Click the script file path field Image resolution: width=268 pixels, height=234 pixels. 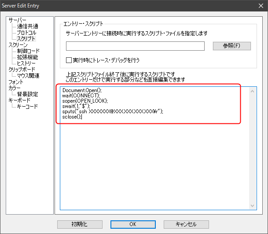(135, 46)
